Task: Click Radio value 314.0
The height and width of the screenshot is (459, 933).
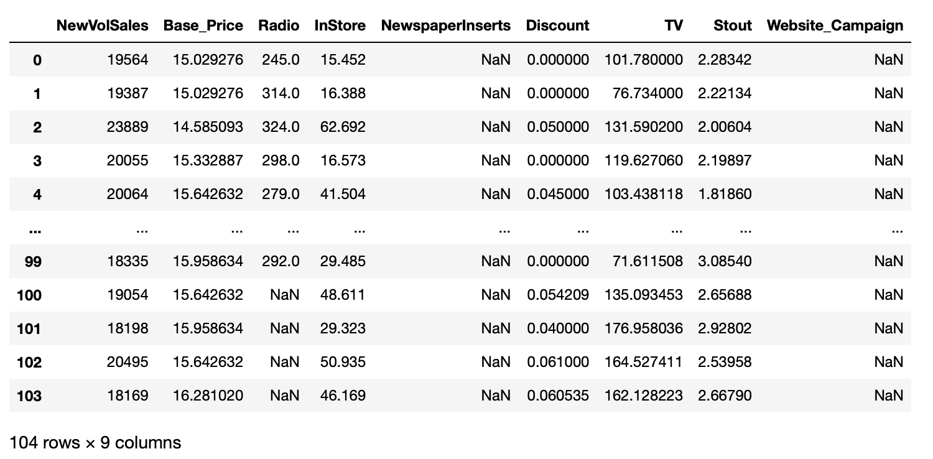Action: tap(279, 93)
